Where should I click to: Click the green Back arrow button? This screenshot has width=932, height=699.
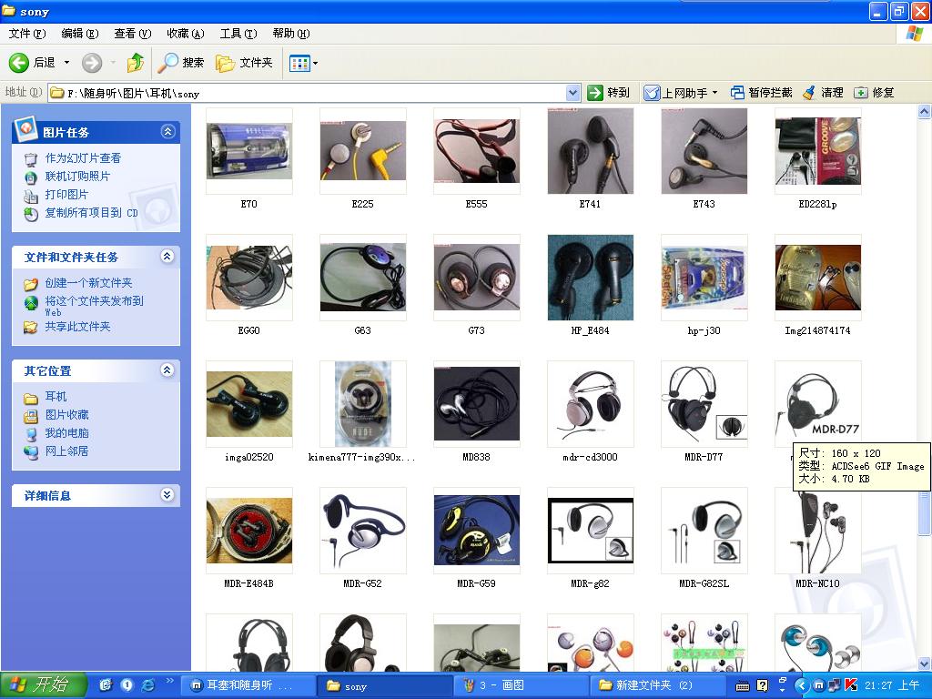pos(19,63)
